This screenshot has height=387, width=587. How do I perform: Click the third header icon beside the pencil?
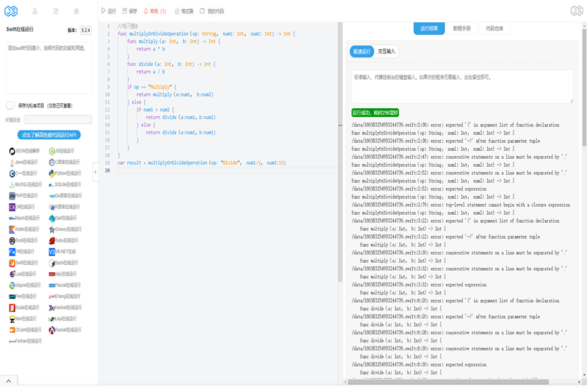[76, 11]
